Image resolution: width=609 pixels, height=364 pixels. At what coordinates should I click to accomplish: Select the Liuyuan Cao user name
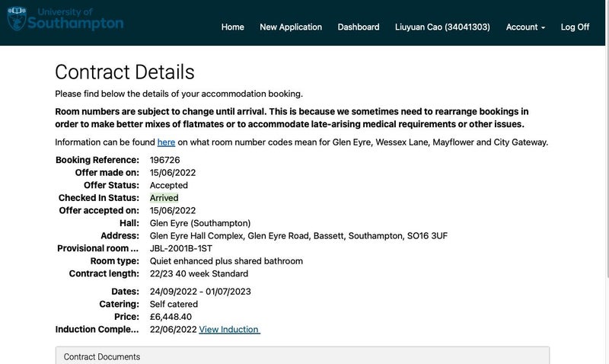[x=442, y=27]
